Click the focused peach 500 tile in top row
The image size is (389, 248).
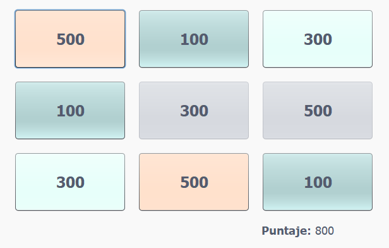pos(70,39)
